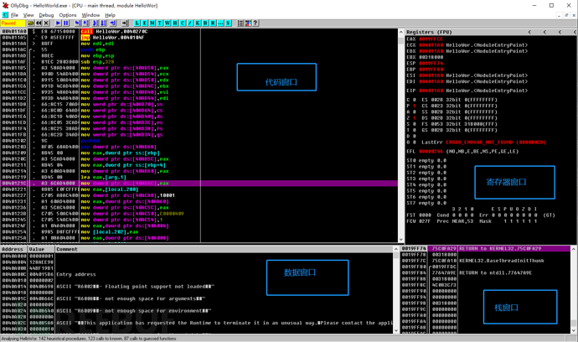578x342 pixels.
Task: Show Windows with the W button
Action: [168, 23]
